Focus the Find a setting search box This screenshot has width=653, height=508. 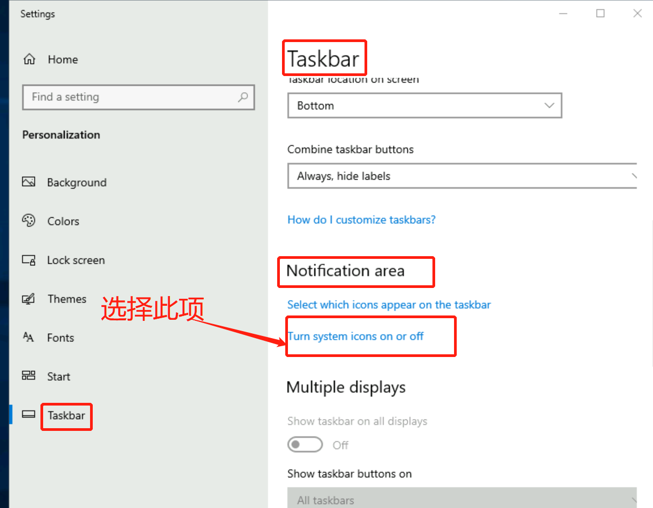coord(139,97)
